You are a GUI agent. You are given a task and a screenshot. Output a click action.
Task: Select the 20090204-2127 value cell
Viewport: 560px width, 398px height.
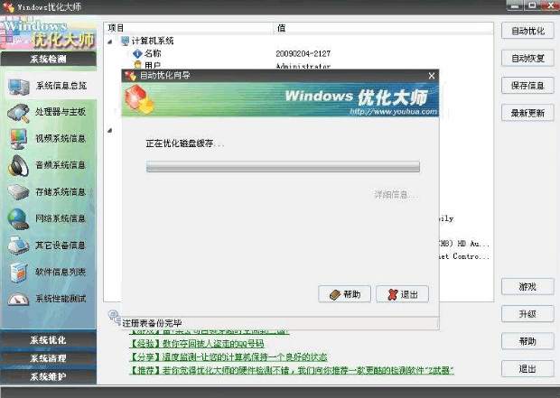click(303, 53)
